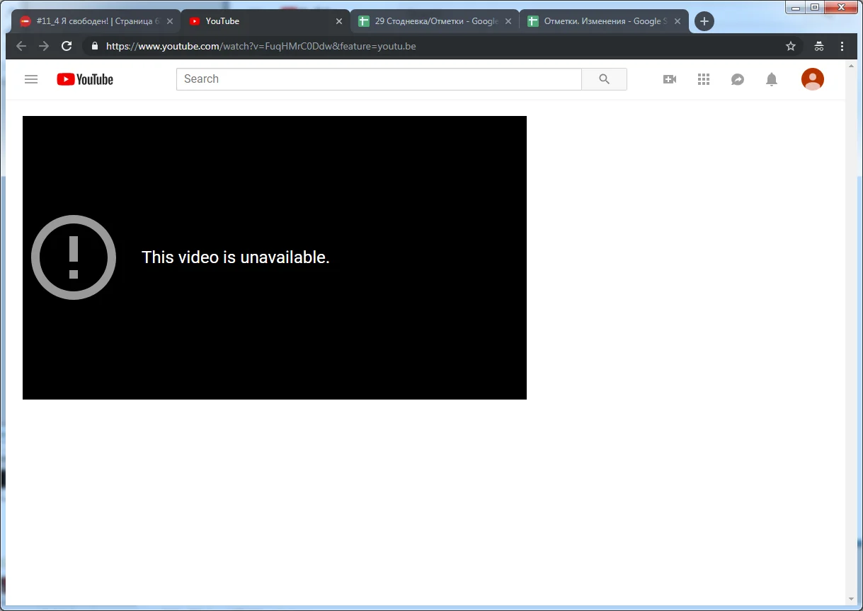863x611 pixels.
Task: Click the YouTube logo to go home
Action: 84,79
